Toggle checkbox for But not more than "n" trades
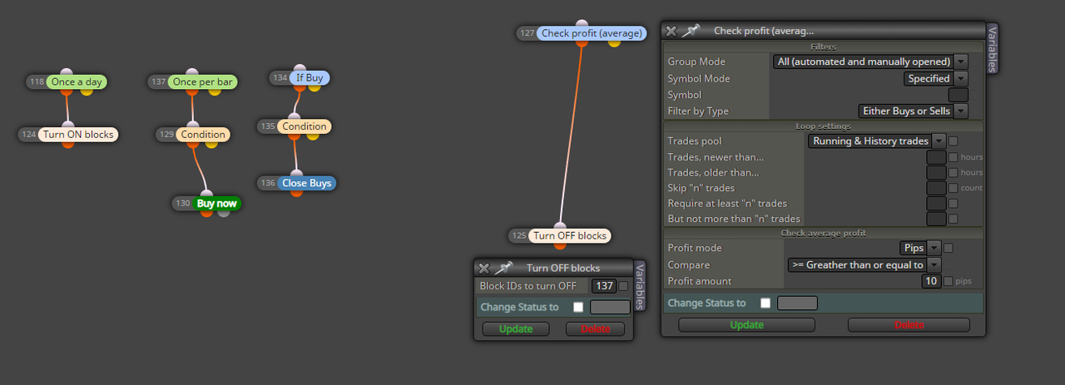This screenshot has height=385, width=1065. pos(954,219)
